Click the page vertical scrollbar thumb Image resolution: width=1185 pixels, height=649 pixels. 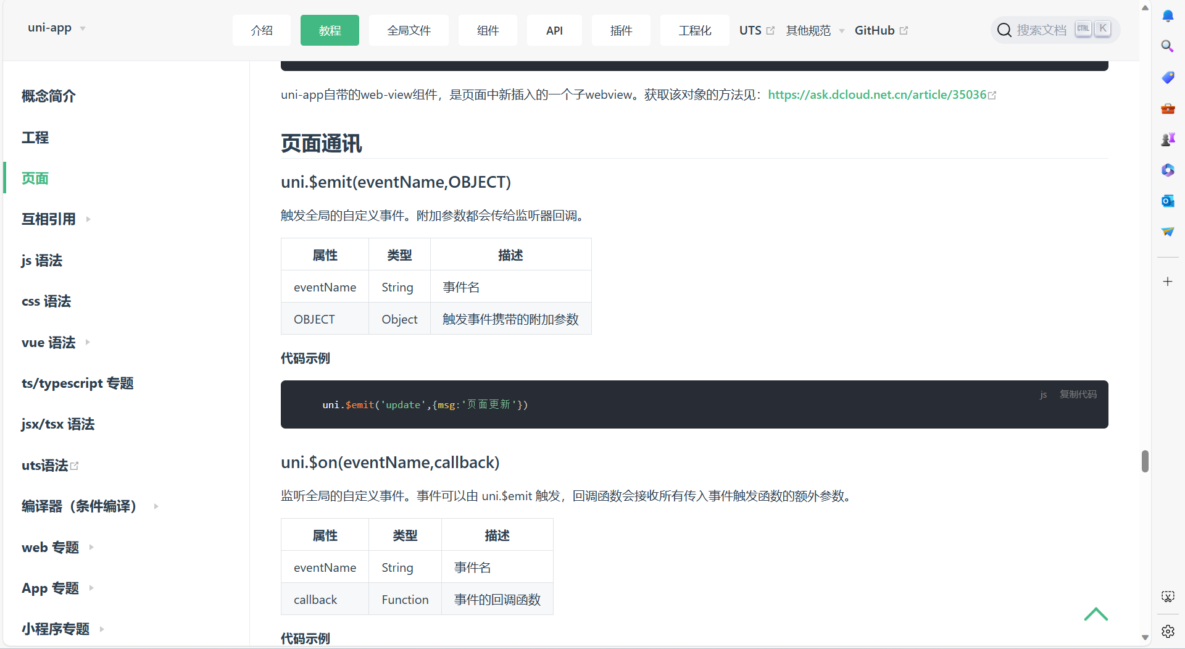1145,461
